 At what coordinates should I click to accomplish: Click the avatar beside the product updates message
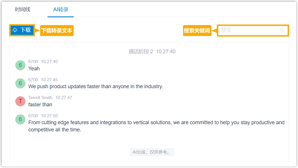(x=20, y=83)
